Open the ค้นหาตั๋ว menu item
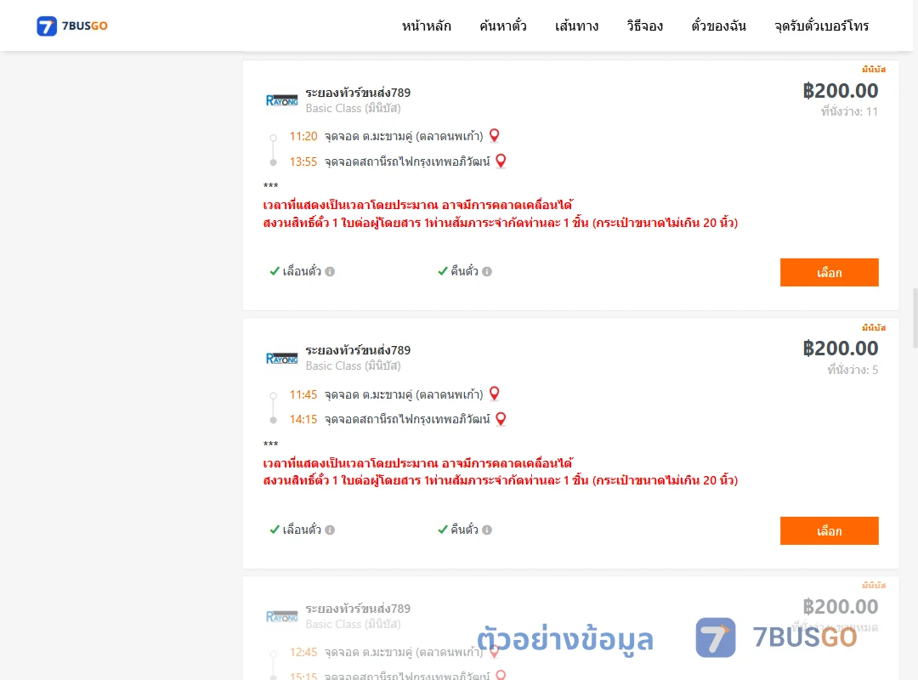 (503, 25)
